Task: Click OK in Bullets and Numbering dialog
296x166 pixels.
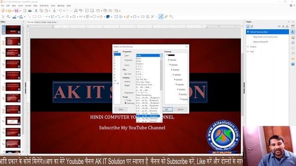Action: pos(166,109)
